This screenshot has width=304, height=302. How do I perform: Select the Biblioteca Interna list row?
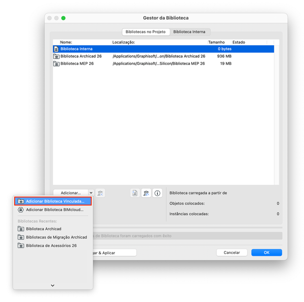[164, 49]
